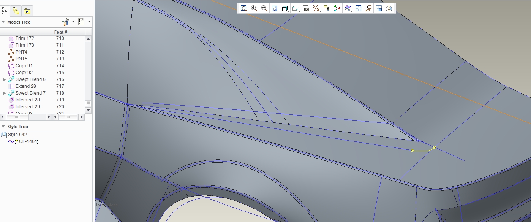Open the Model Tree Show list icon

click(81, 22)
